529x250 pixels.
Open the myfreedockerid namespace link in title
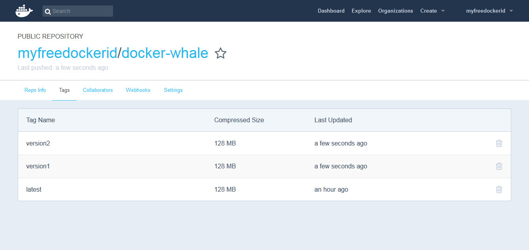[68, 53]
